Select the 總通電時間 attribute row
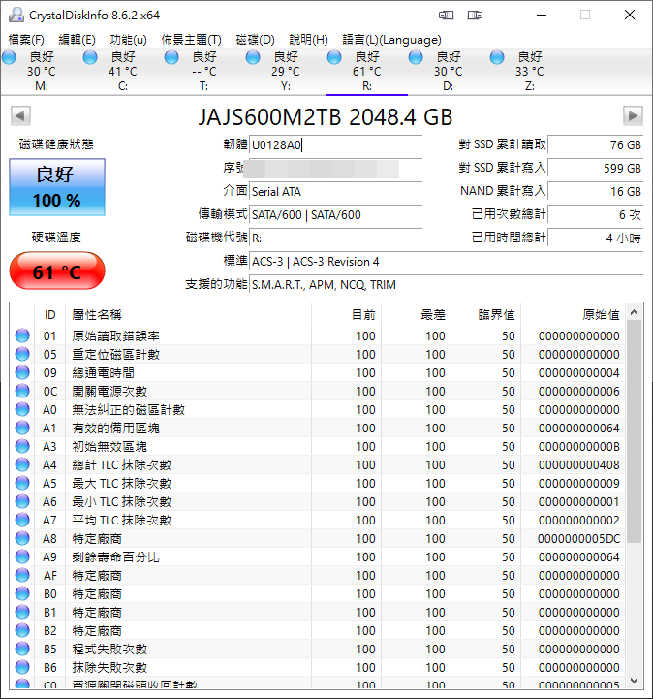653x699 pixels. (317, 372)
